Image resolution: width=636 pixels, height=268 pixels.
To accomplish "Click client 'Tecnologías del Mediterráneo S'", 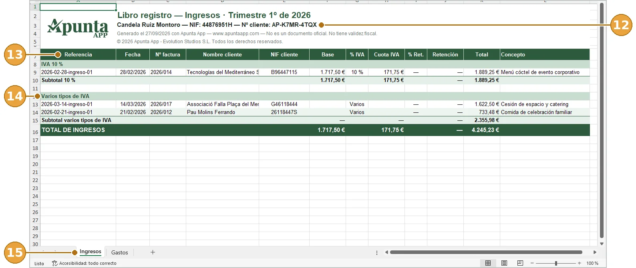I will (222, 72).
